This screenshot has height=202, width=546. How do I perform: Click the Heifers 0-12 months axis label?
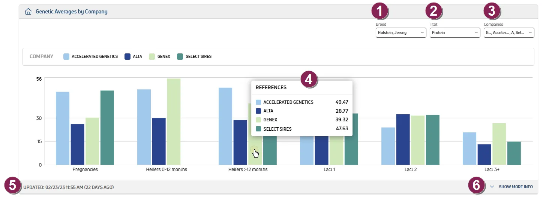tap(166, 170)
